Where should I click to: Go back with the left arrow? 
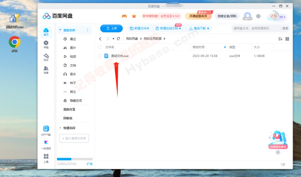[x=100, y=39]
